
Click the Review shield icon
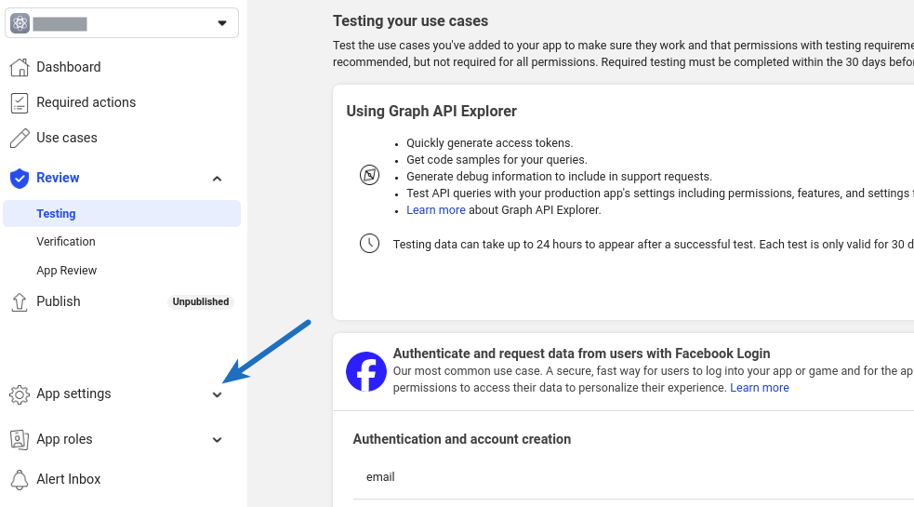[20, 178]
